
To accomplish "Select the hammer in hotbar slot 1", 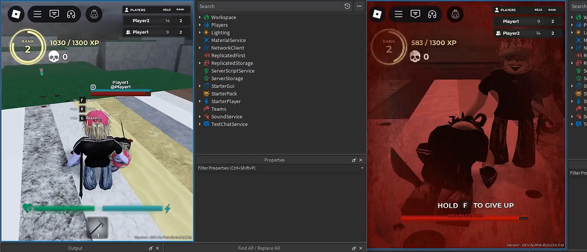I will [x=97, y=227].
